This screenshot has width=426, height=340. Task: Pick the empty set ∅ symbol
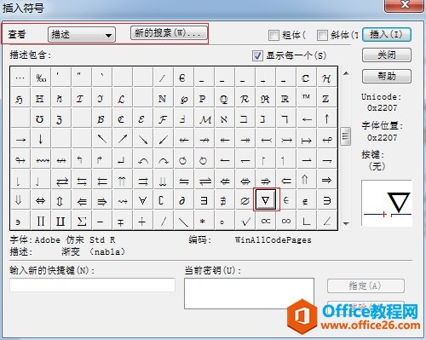click(245, 200)
